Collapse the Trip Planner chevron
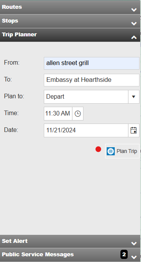The width and height of the screenshot is (141, 262). [x=134, y=37]
